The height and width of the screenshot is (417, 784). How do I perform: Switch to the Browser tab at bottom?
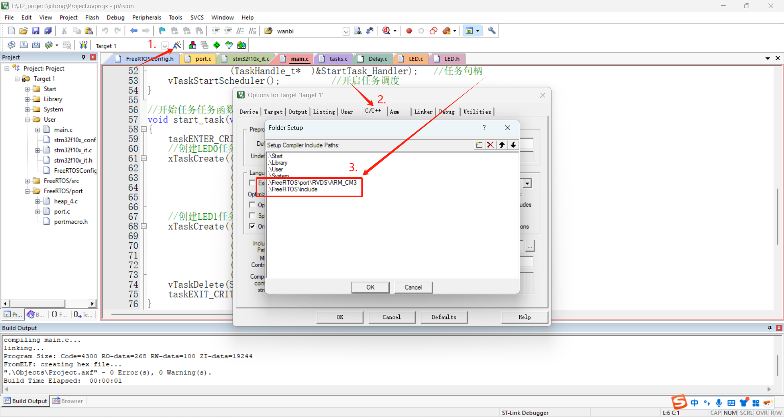pos(68,401)
